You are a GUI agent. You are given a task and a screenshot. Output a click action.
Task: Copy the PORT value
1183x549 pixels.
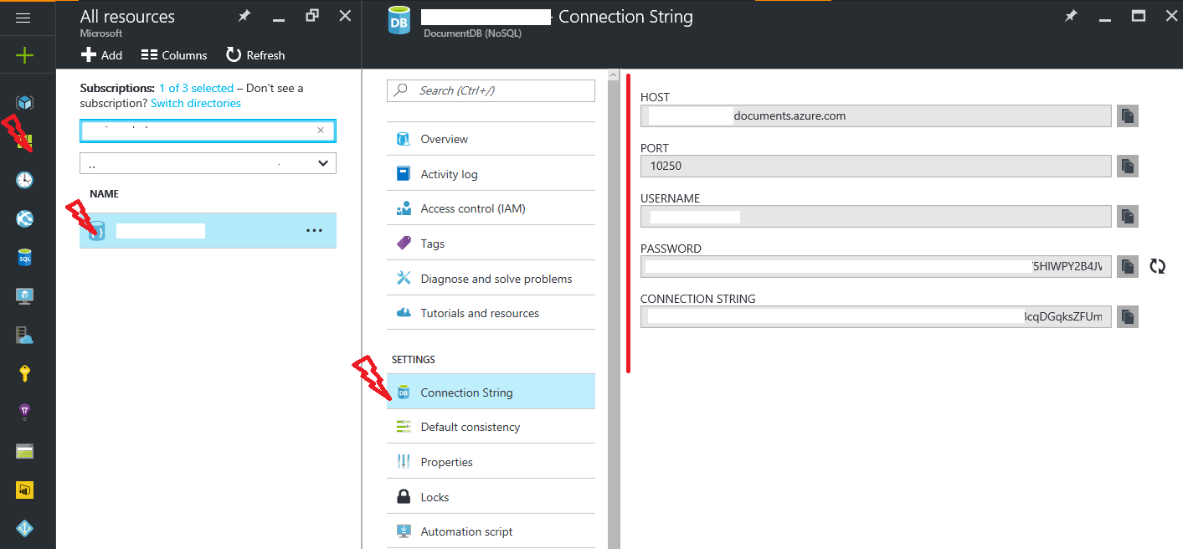(1128, 166)
